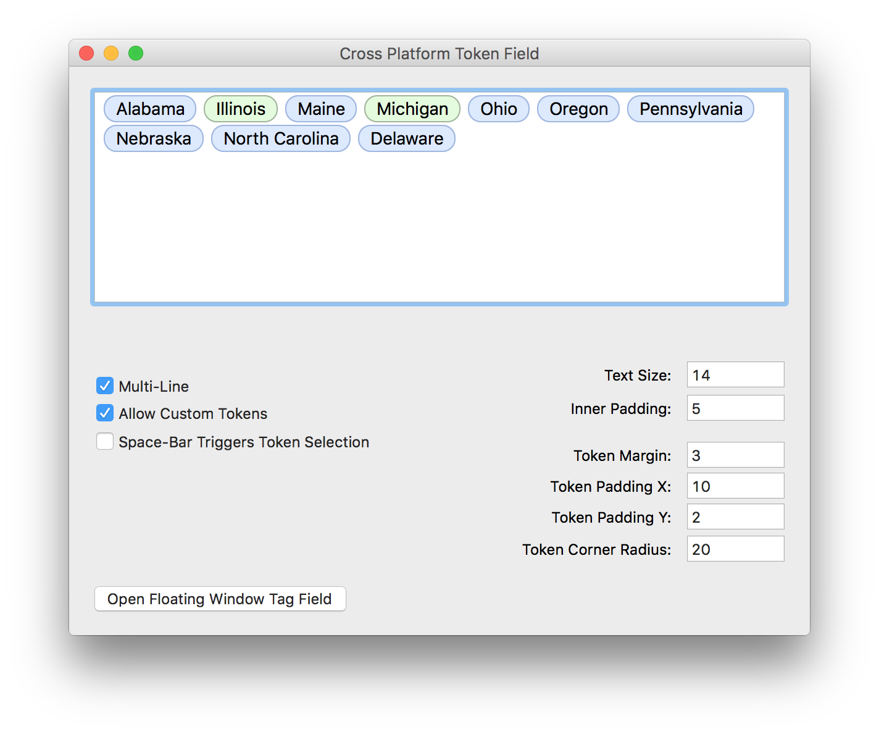The width and height of the screenshot is (879, 734).
Task: Uncheck the Multi-Line checkbox
Action: (105, 386)
